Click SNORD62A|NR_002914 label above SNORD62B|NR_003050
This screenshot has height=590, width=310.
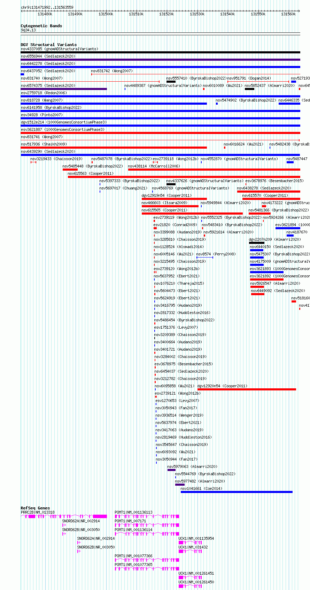click(81, 521)
